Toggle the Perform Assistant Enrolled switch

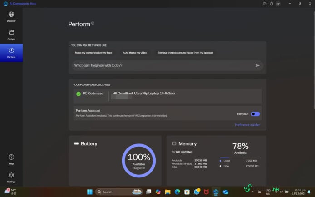255,114
